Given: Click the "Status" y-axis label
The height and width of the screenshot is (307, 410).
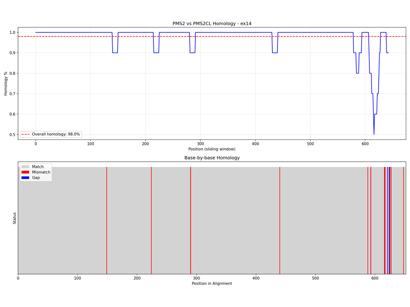Looking at the screenshot, I should (x=15, y=218).
